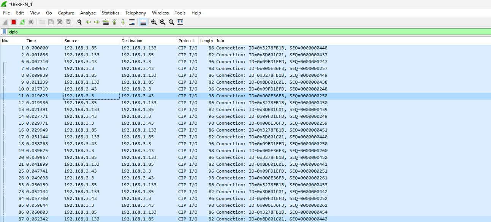Screen dimensions: 491x222
Task: Open the File menu
Action: click(6, 13)
